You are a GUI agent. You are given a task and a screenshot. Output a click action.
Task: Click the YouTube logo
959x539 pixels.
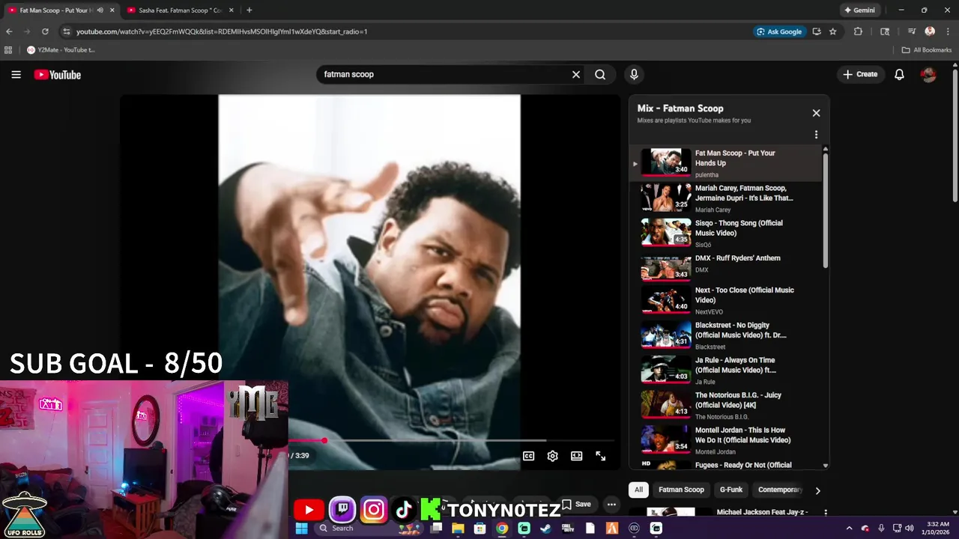point(58,74)
